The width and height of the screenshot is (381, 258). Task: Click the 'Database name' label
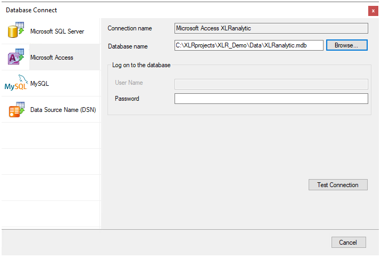coord(128,46)
